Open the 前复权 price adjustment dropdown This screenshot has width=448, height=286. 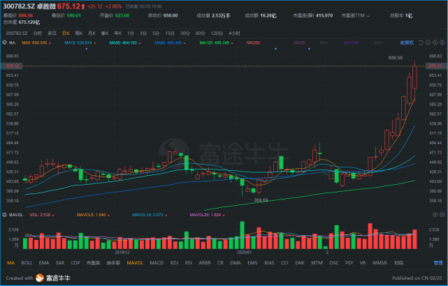click(x=407, y=43)
